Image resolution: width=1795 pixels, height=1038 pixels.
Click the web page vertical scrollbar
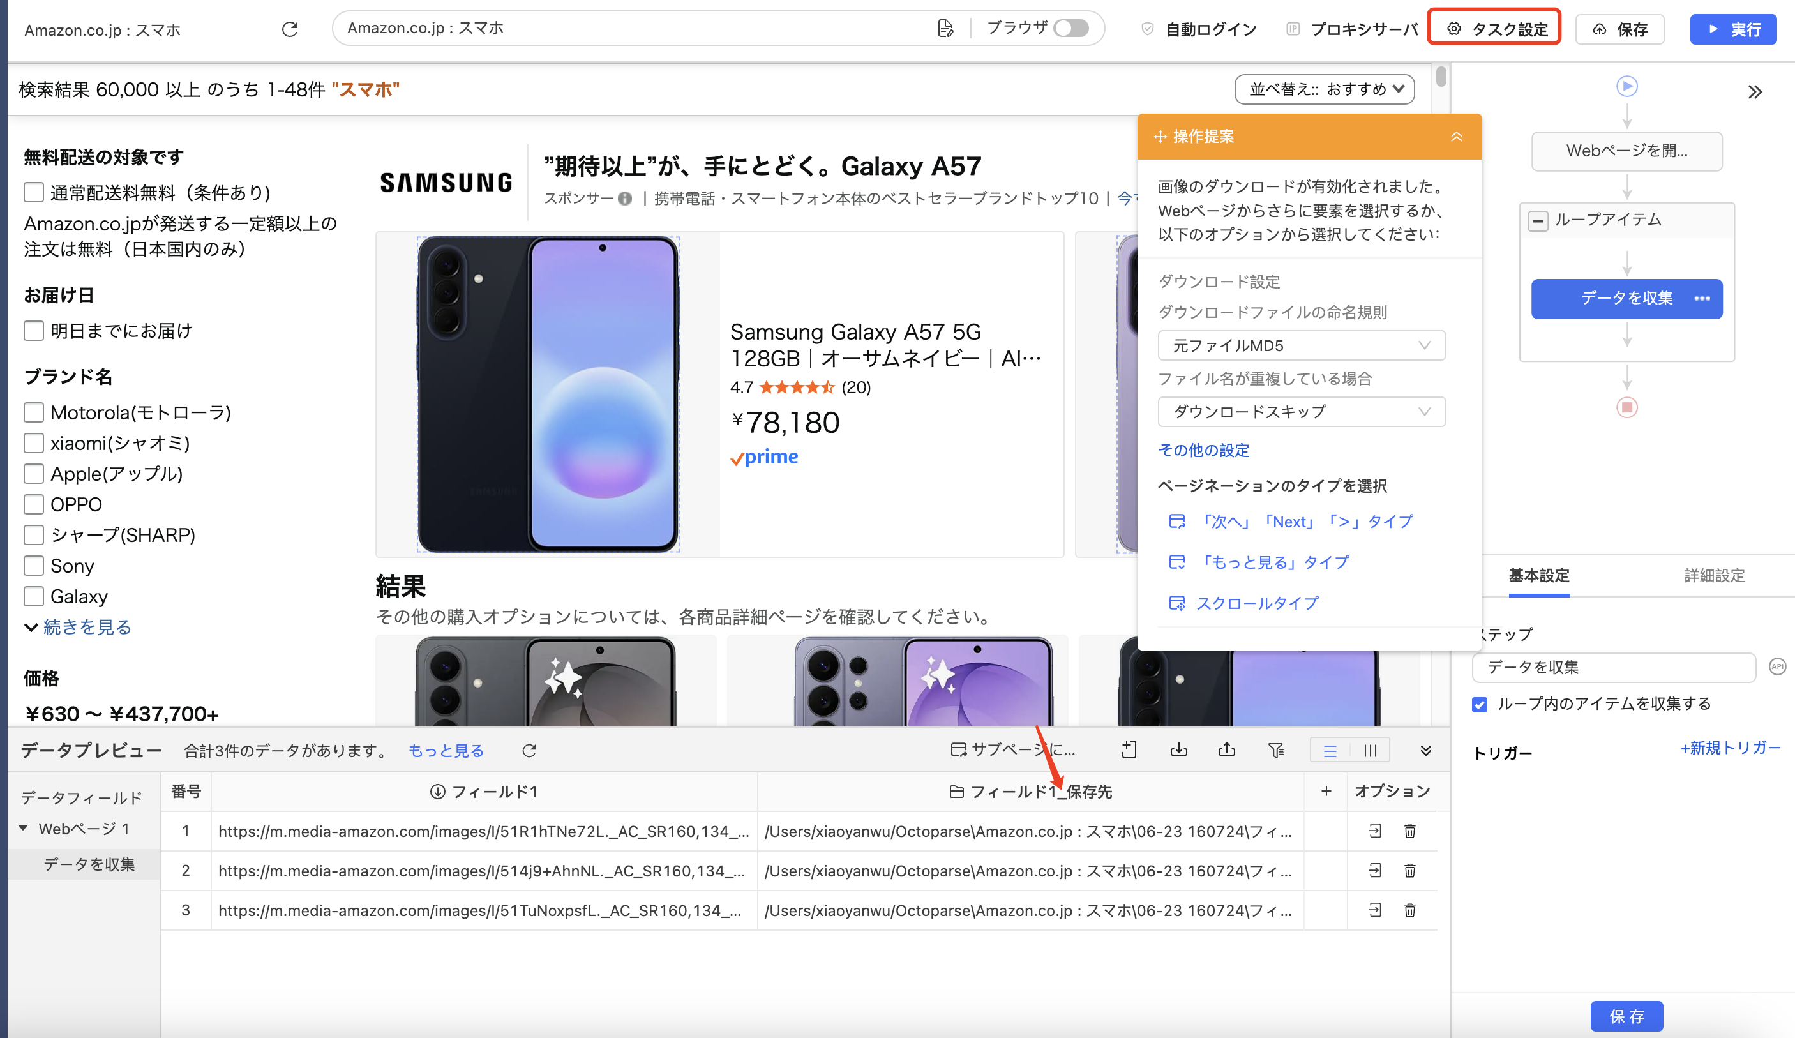click(x=1441, y=77)
